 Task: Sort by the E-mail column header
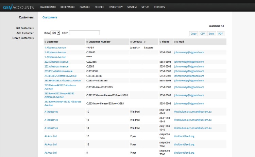click(180, 42)
